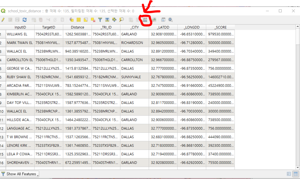Sort by the TargetID column header
Image resolution: width=300 pixels, height=179 pixels.
click(x=48, y=27)
